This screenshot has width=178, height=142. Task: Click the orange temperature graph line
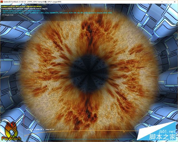click(x=83, y=132)
